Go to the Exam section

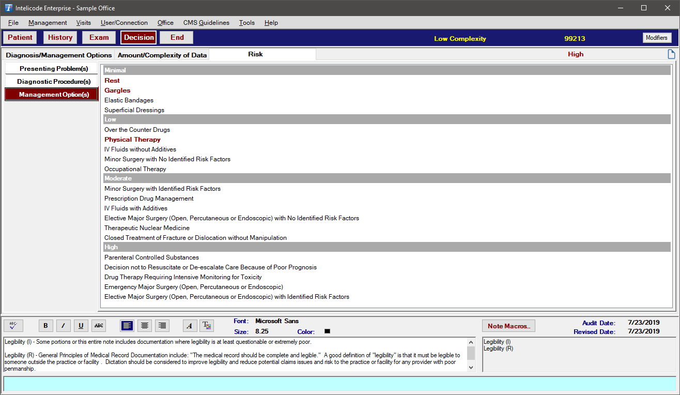click(99, 37)
